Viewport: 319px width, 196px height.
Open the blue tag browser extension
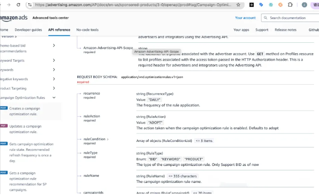261,5
